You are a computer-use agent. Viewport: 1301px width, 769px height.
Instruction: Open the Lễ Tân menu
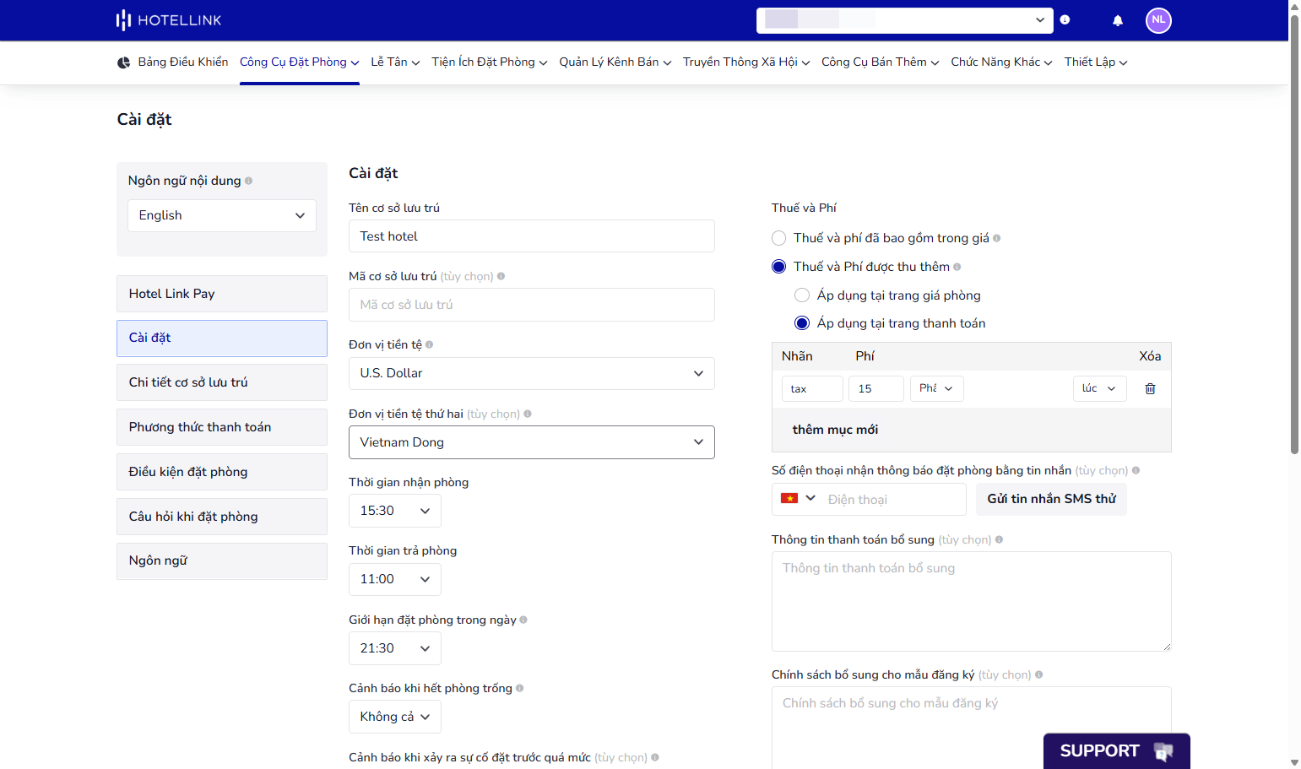coord(395,62)
